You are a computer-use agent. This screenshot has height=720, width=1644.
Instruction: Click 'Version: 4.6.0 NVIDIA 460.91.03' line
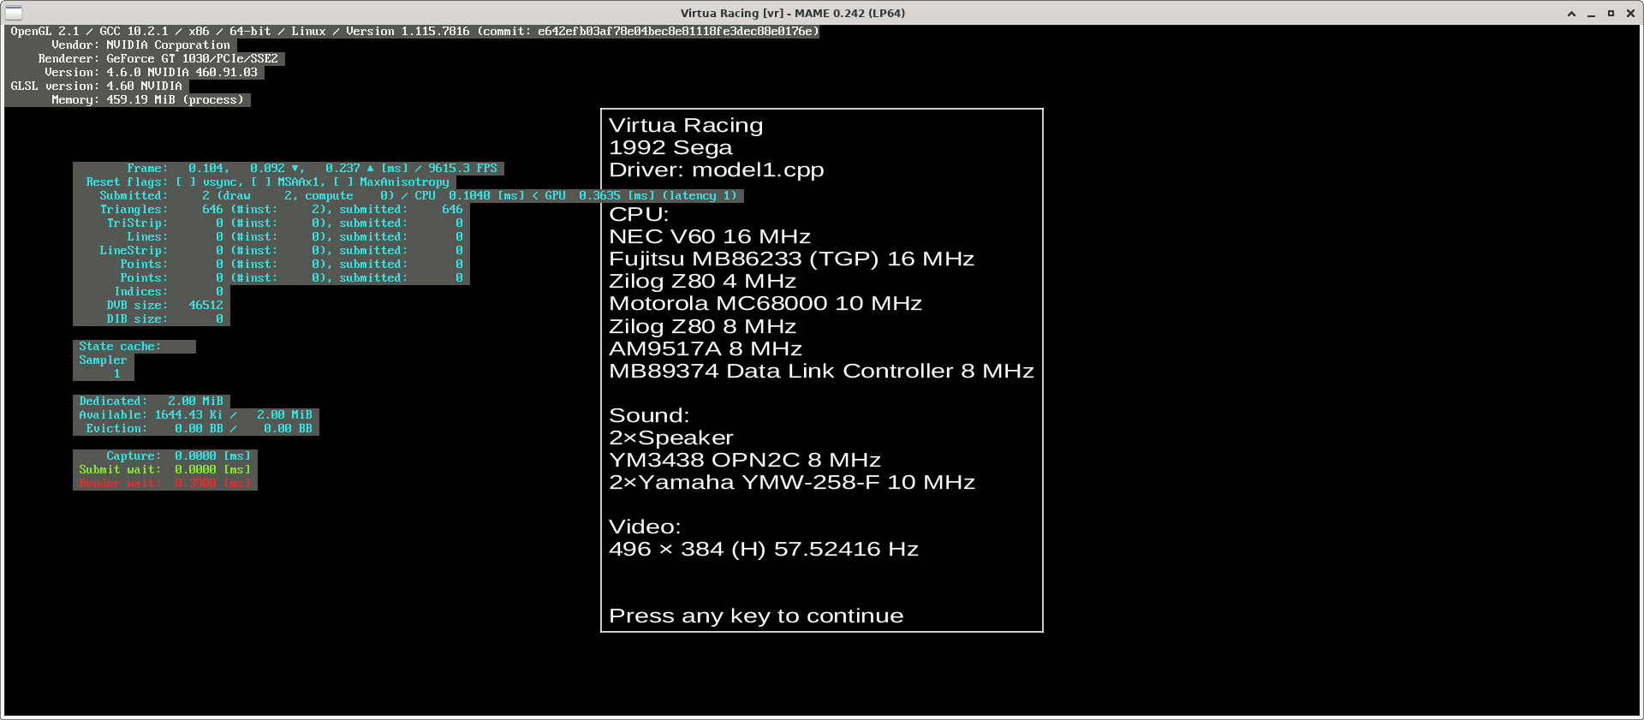151,73
